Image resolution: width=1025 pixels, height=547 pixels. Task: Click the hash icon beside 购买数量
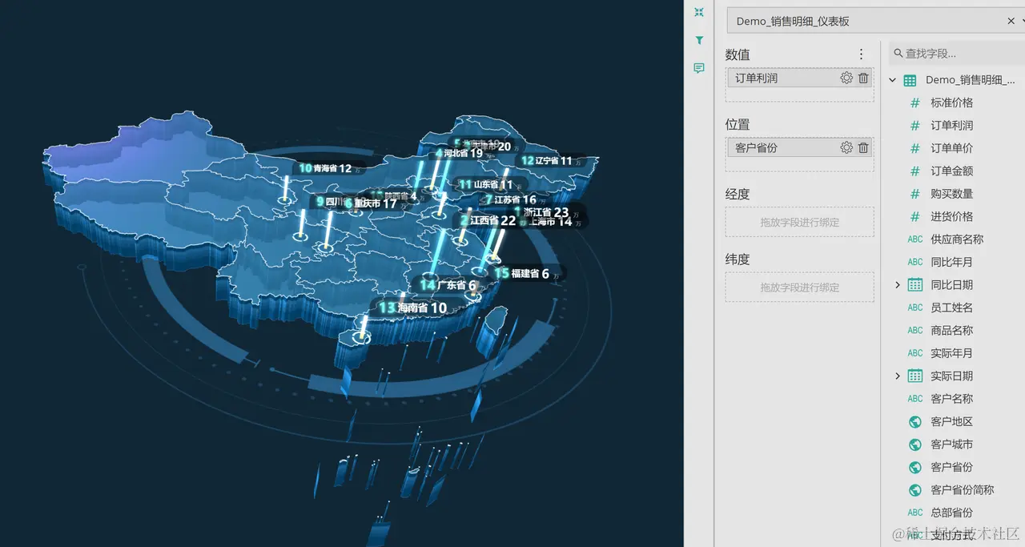click(915, 194)
